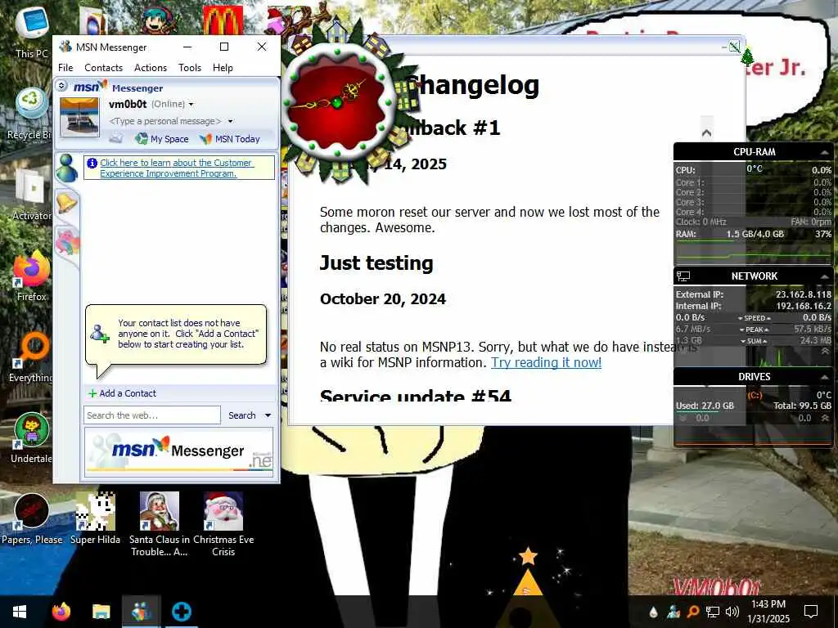The width and height of the screenshot is (838, 628).
Task: Collapse the CPU-RAM gadget section
Action: coord(825,153)
